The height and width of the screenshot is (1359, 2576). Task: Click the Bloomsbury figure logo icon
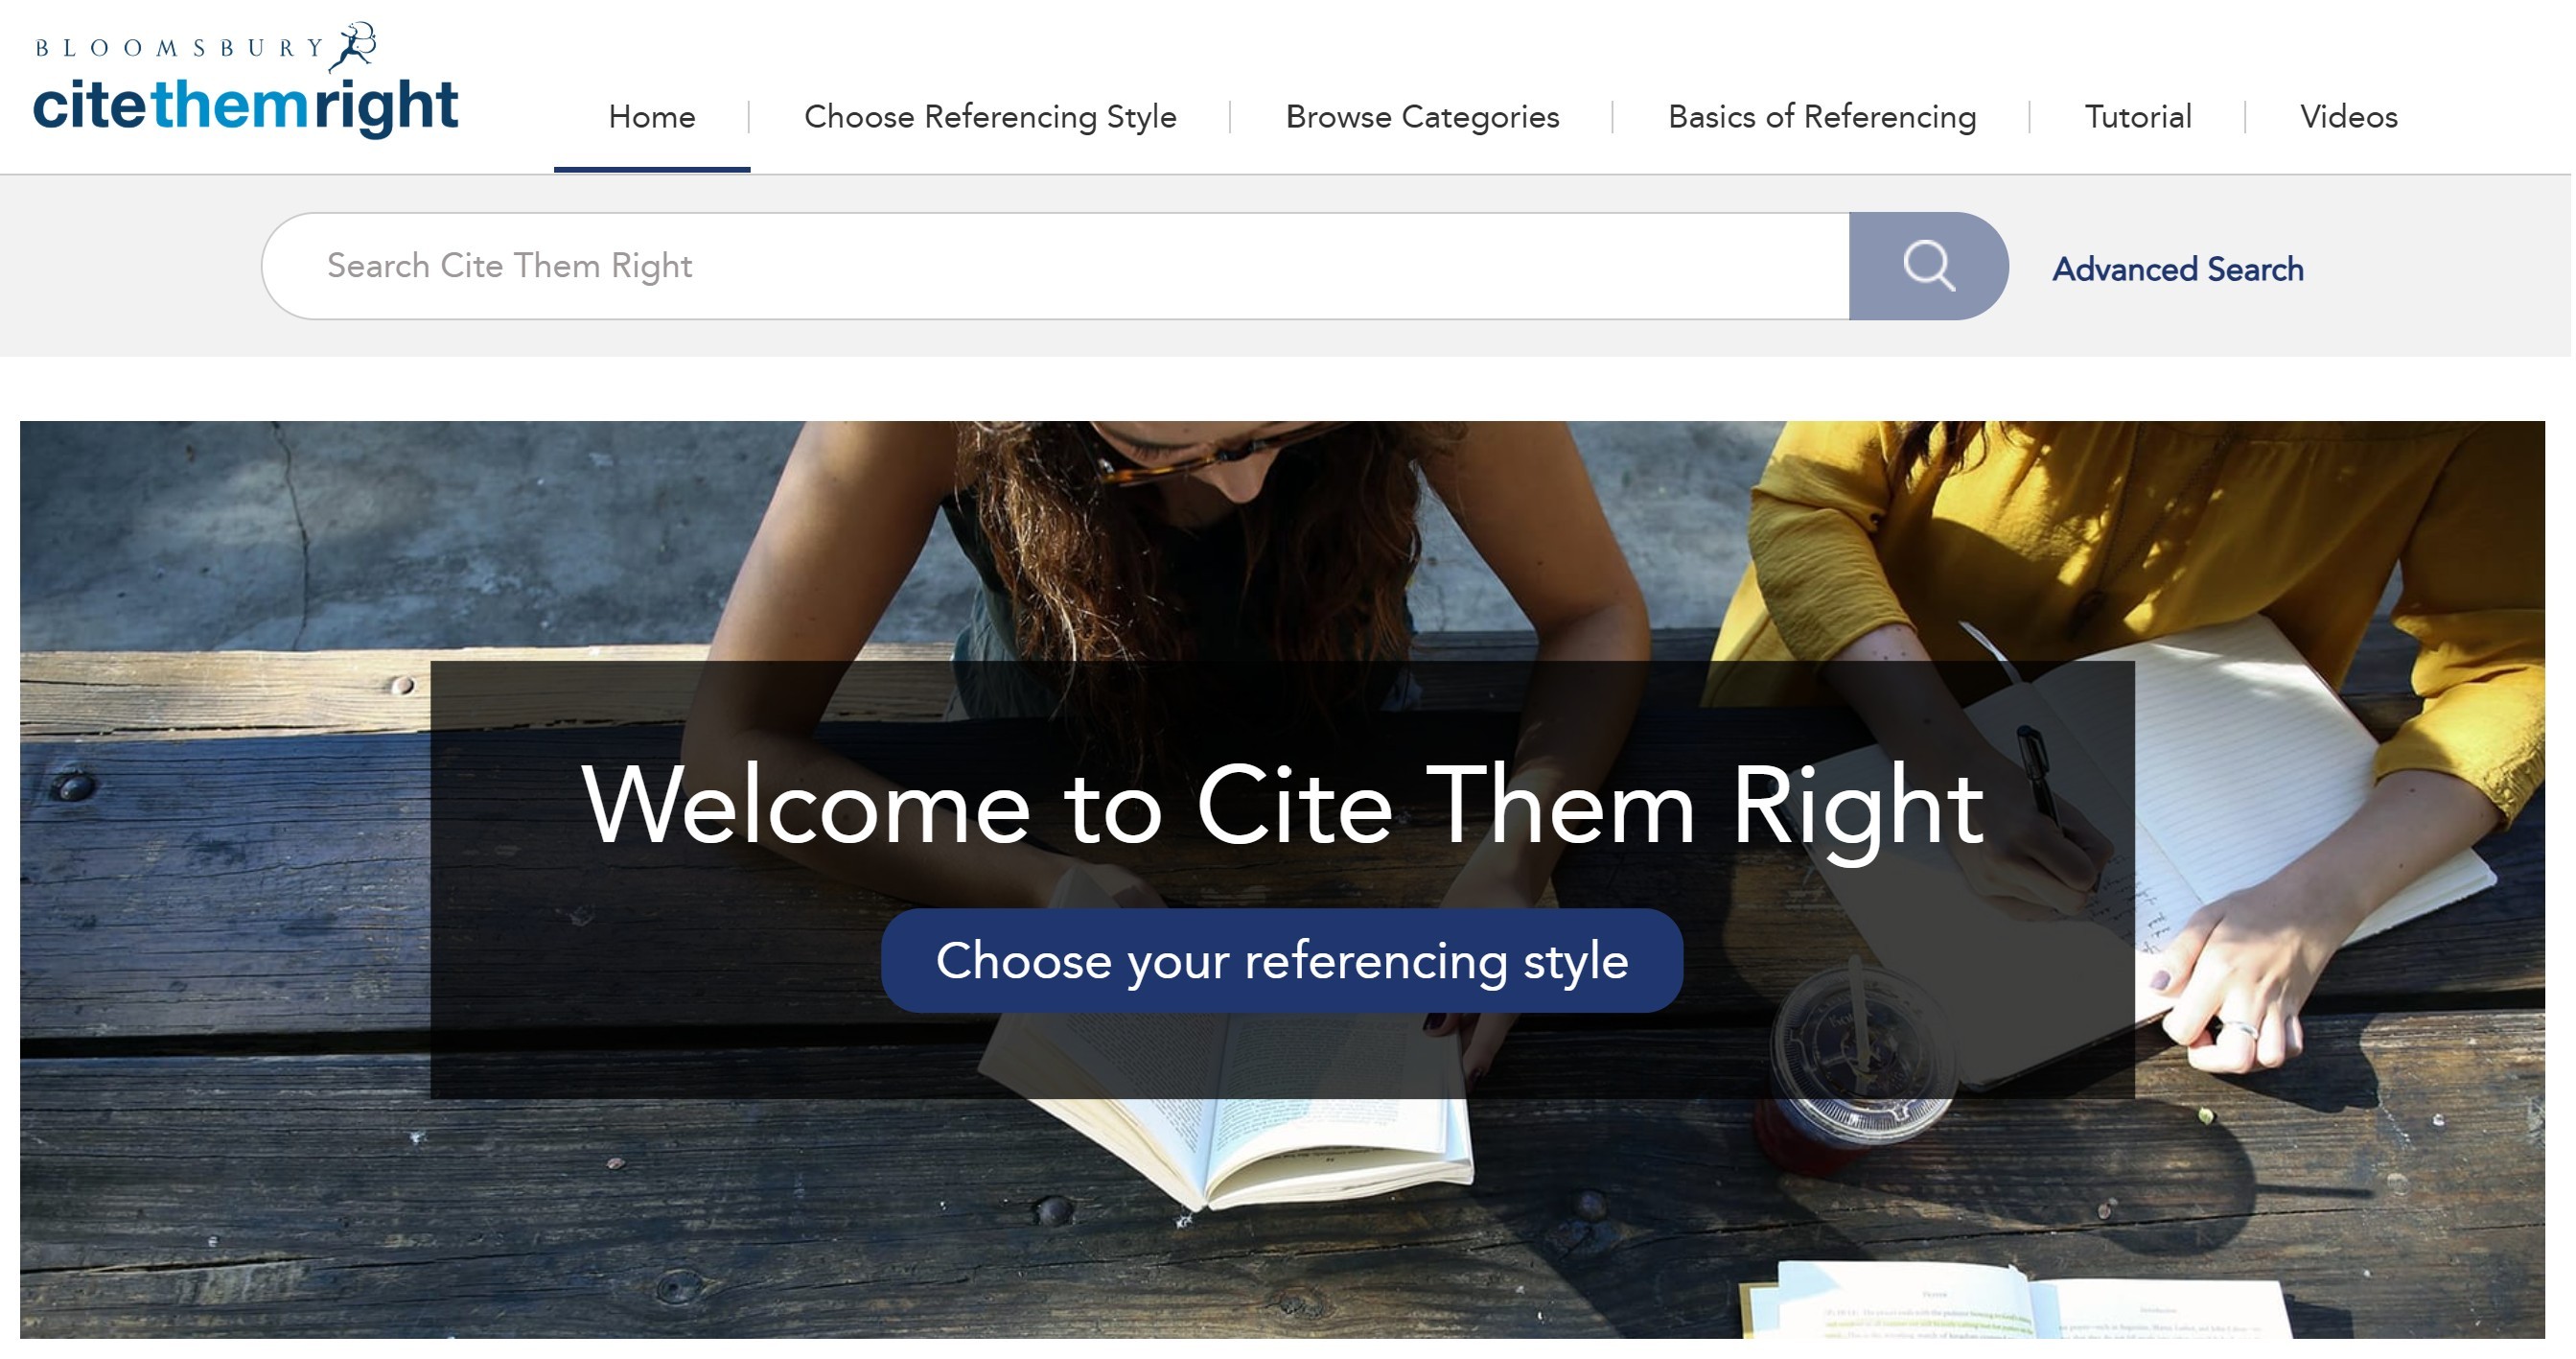click(353, 47)
